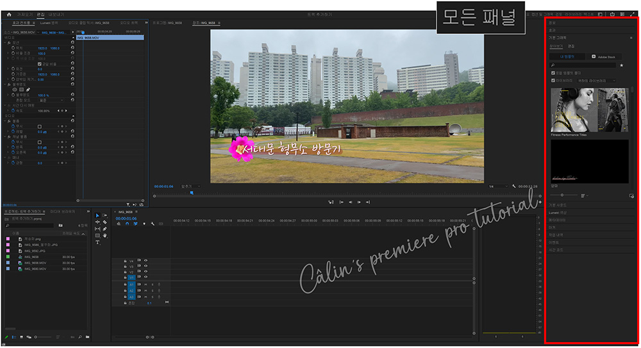Click the free draw bezier mask pen
The width and height of the screenshot is (641, 348).
[x=28, y=90]
